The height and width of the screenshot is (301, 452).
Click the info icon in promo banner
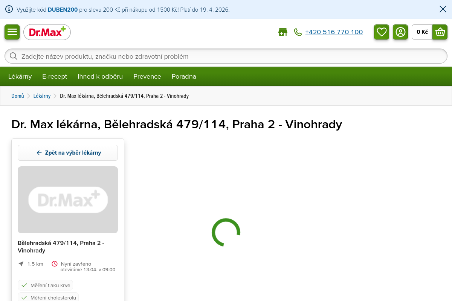(x=9, y=9)
